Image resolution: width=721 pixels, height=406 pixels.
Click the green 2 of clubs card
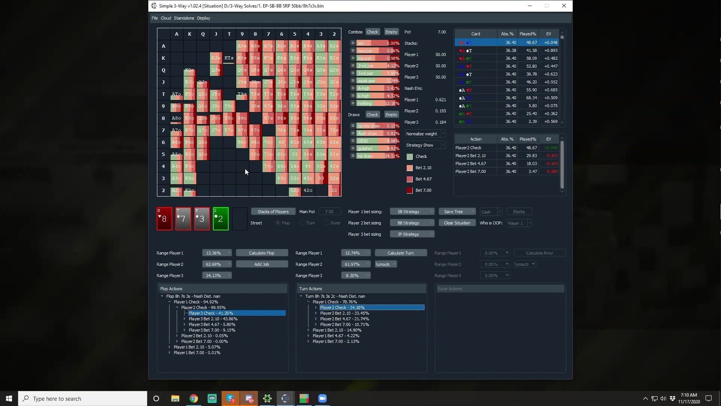tap(220, 218)
